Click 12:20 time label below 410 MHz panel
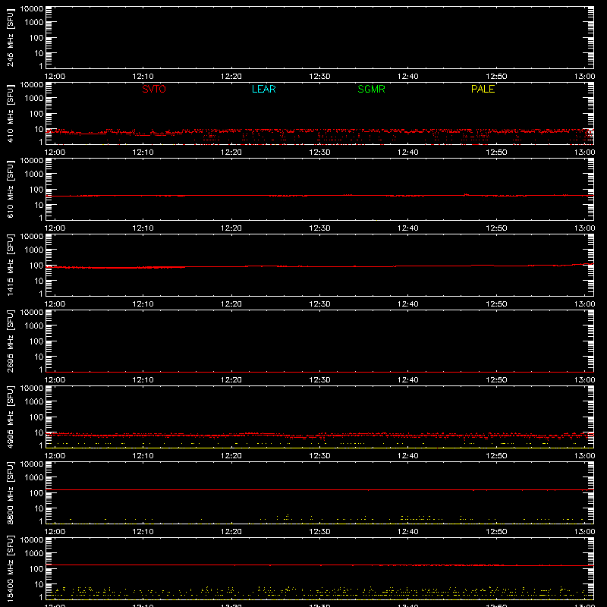Screen dimensions: 607x607 point(231,153)
